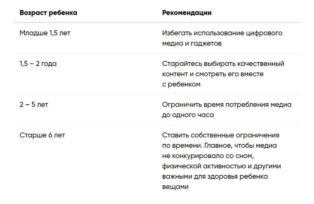
Task: Click the line "Ограничить время потребления медиа"
Action: pos(227,105)
